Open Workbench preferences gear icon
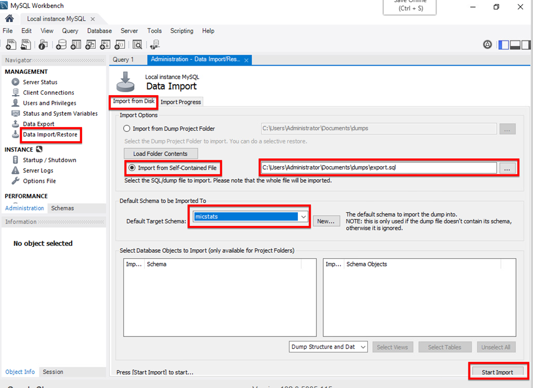The height and width of the screenshot is (388, 533). [x=488, y=44]
